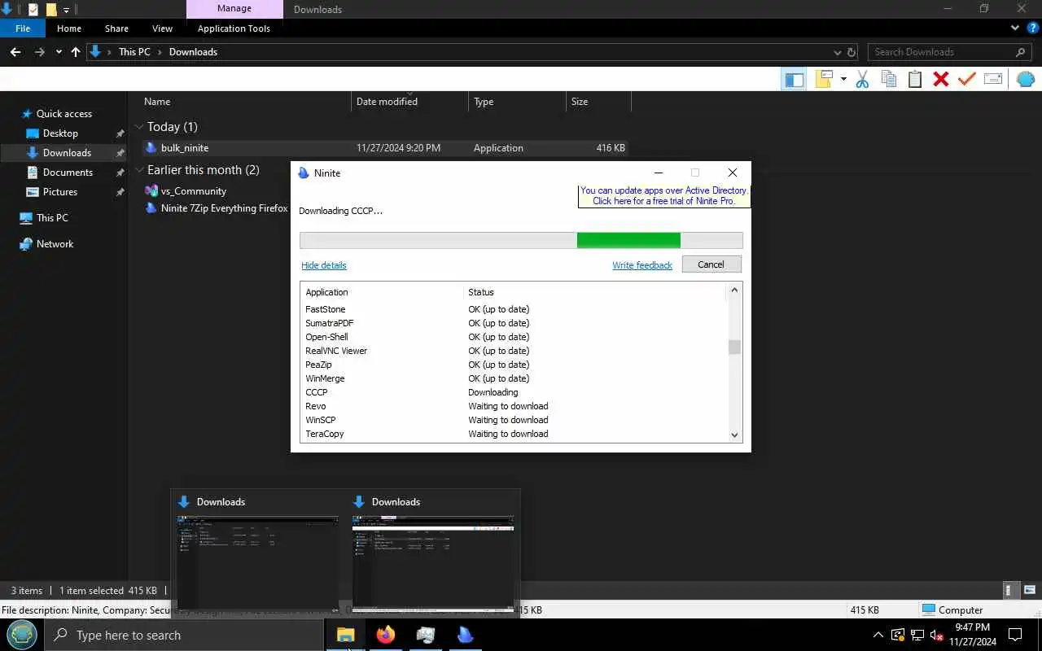Click the Ninite list scroll-up arrow
The image size is (1042, 651).
[734, 290]
